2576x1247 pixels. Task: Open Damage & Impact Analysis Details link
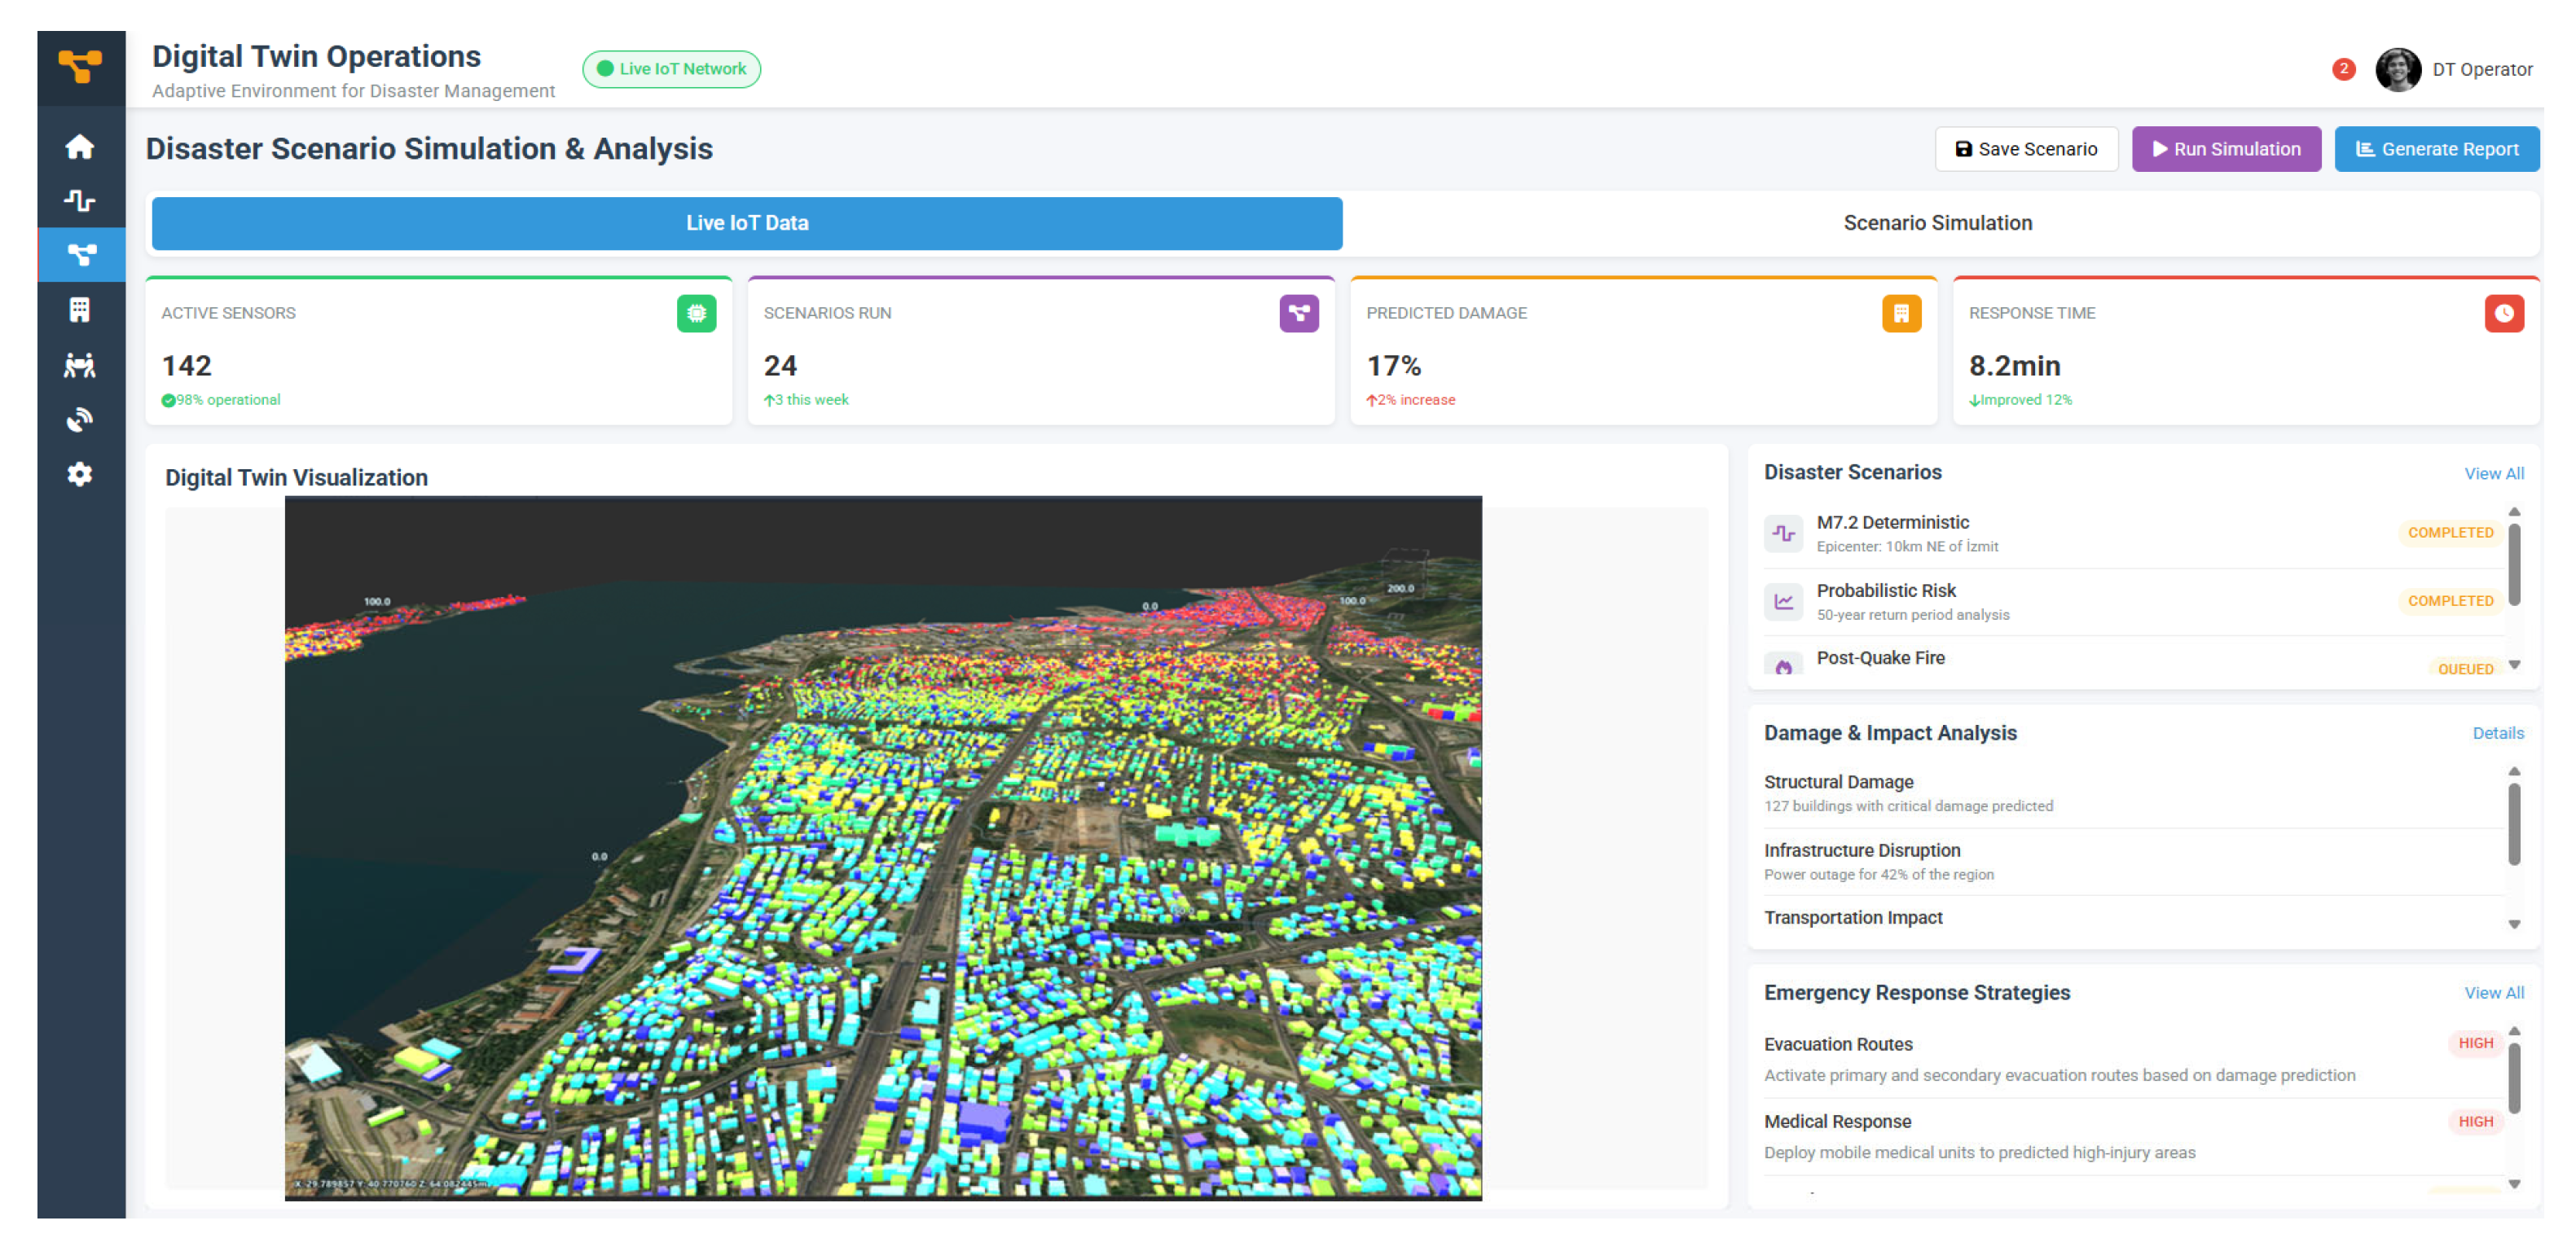(x=2497, y=733)
